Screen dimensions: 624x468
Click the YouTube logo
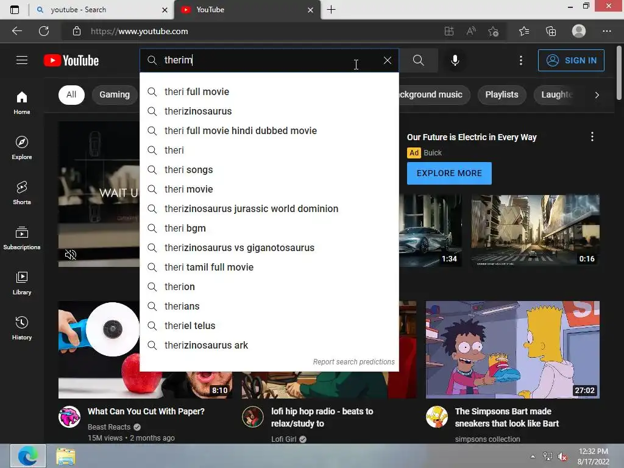click(x=71, y=60)
